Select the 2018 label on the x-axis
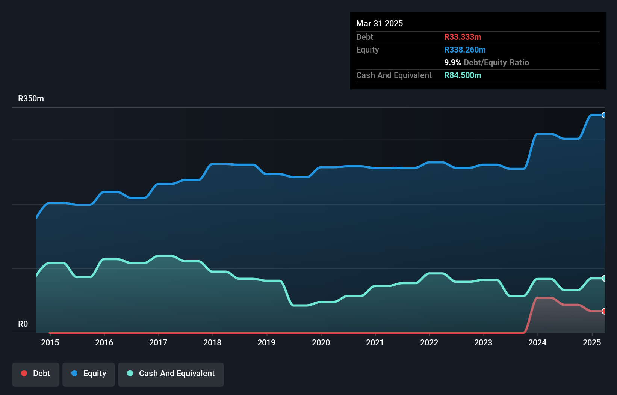This screenshot has width=617, height=395. coord(212,342)
